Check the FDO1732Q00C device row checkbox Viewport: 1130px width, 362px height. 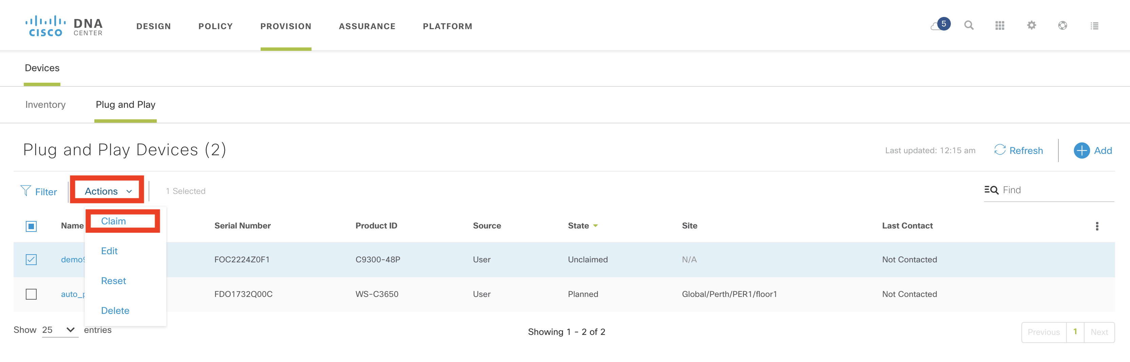31,294
